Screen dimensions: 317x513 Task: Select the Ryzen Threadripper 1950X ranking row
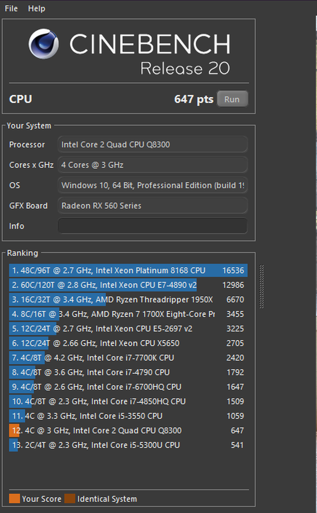(x=128, y=300)
